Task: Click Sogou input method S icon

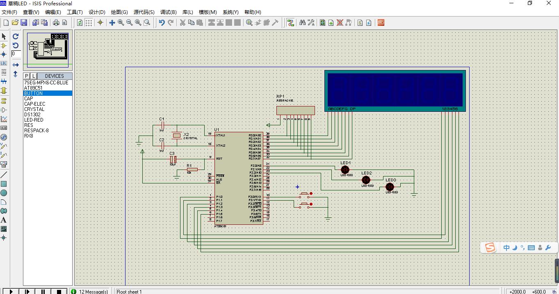Action: 490,247
